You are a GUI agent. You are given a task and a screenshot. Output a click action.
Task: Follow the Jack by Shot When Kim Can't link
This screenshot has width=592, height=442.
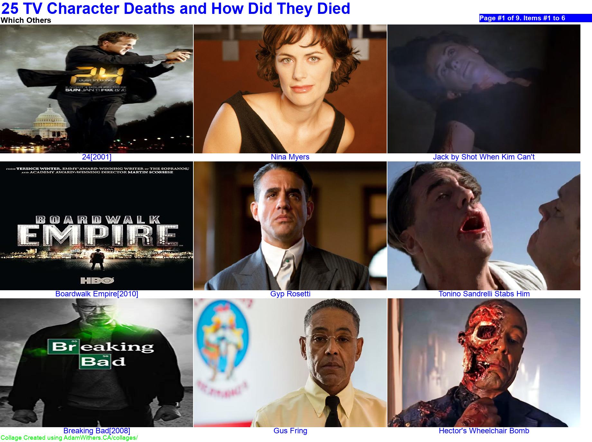(x=484, y=157)
